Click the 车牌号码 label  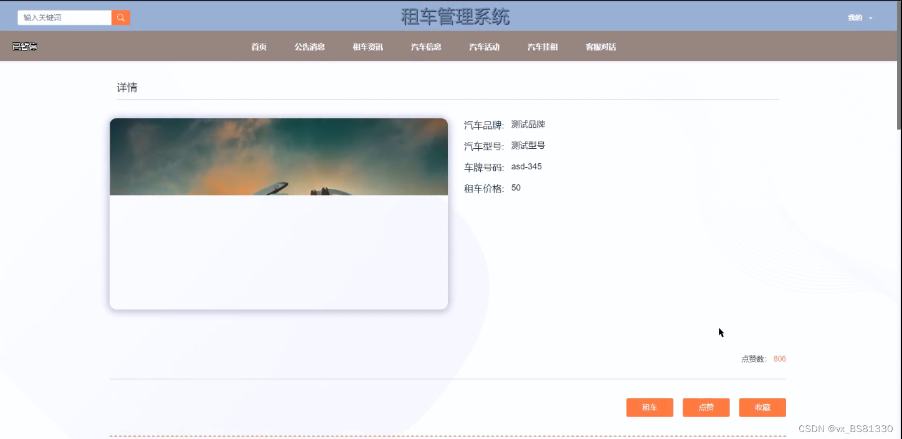point(484,168)
